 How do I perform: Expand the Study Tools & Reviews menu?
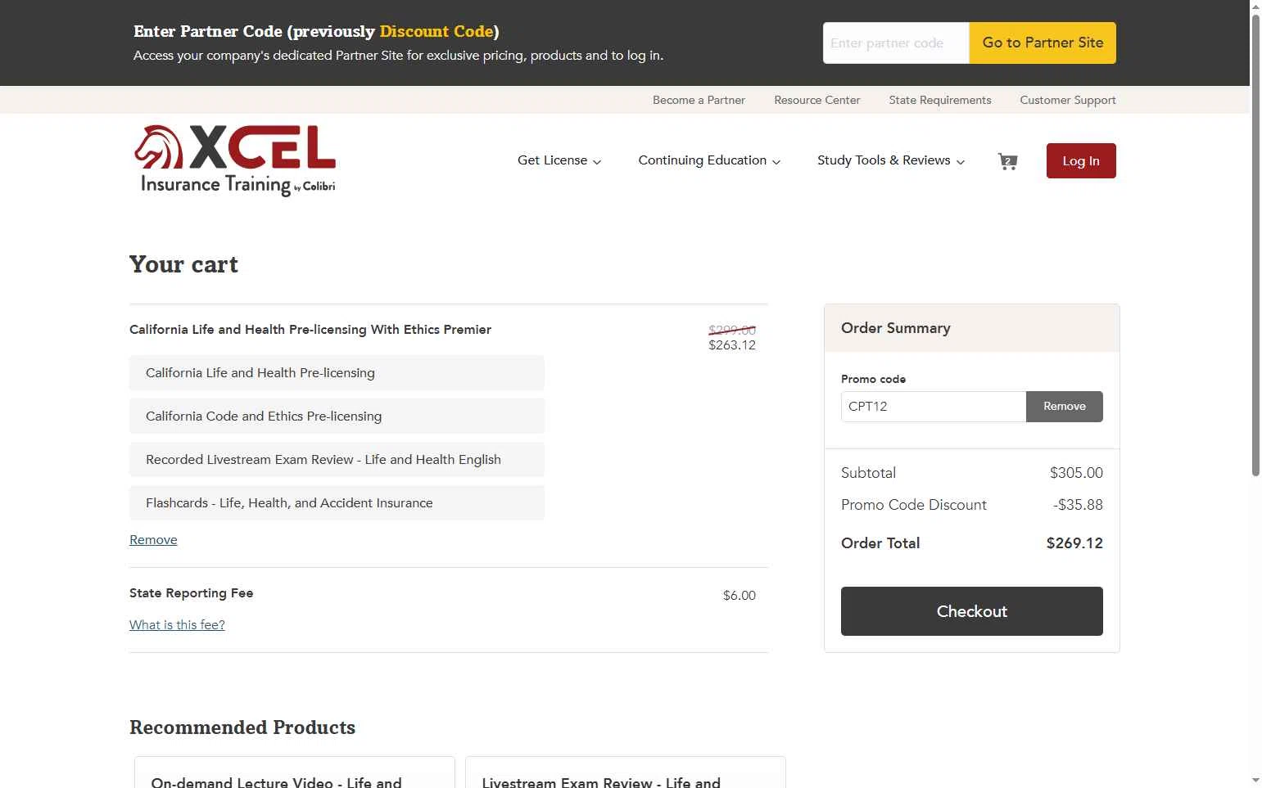891,160
